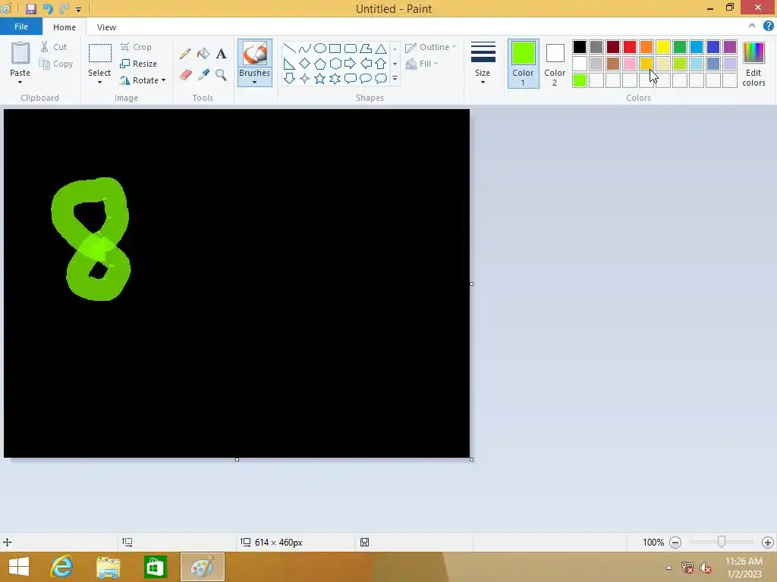
Task: Open the Rotate dropdown menu
Action: coord(143,80)
